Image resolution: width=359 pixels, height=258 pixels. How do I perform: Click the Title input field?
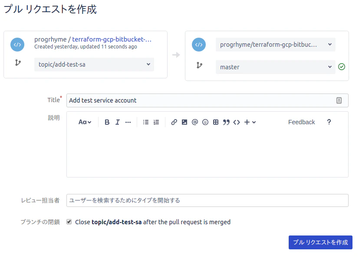pos(207,100)
